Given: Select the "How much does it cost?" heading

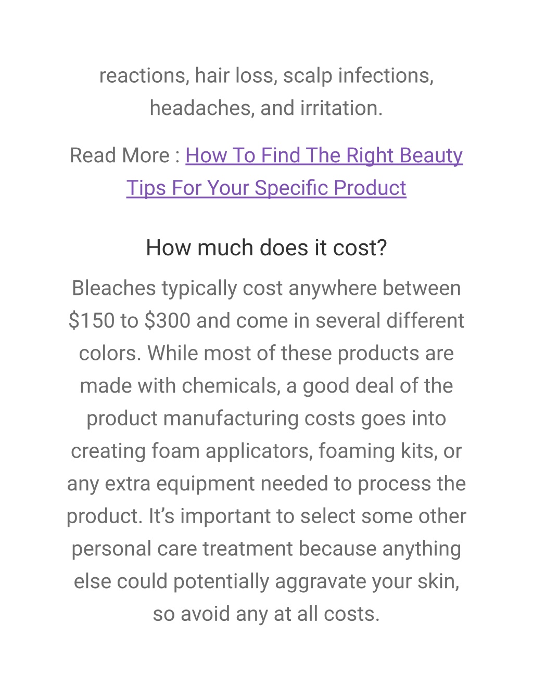Looking at the screenshot, I should click(x=266, y=248).
